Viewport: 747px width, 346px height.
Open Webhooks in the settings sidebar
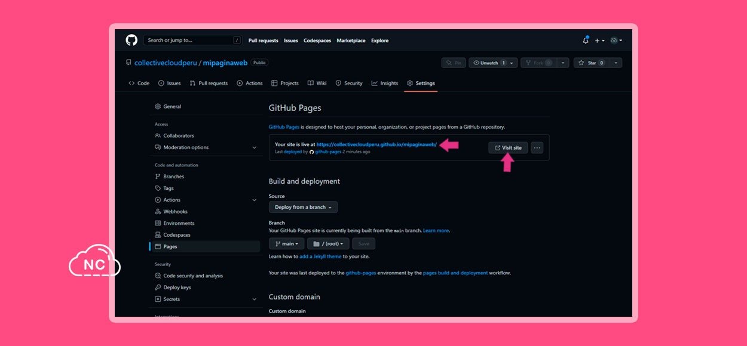(x=175, y=212)
